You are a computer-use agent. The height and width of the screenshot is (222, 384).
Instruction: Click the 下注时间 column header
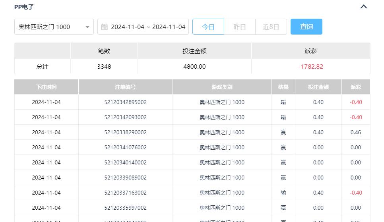[x=46, y=87]
